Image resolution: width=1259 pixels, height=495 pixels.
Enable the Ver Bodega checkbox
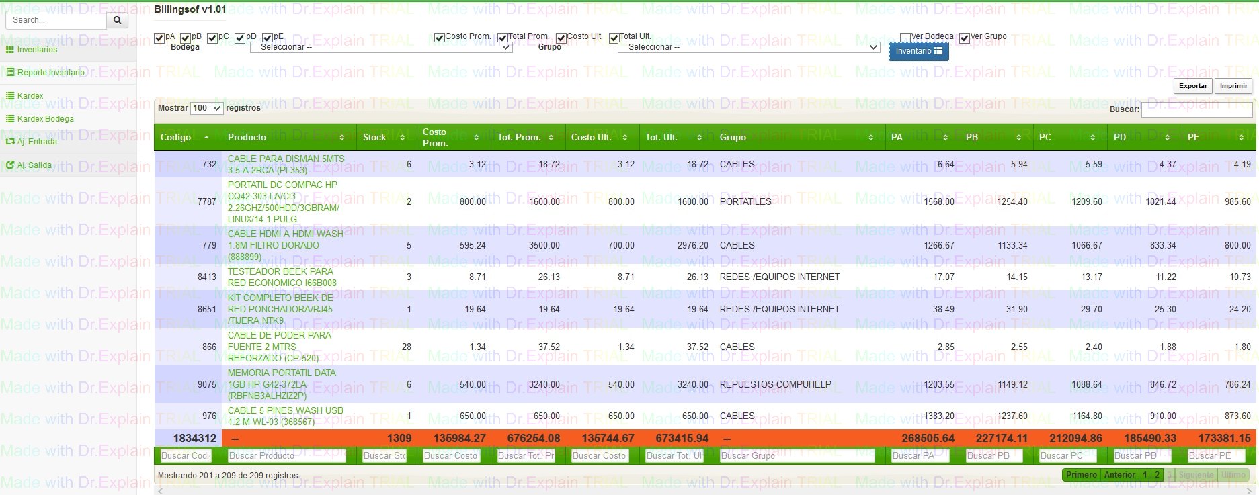click(x=905, y=38)
